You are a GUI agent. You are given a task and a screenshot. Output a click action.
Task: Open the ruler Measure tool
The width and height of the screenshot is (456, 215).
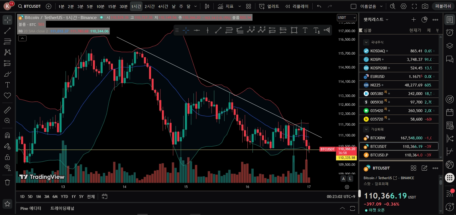click(7, 110)
